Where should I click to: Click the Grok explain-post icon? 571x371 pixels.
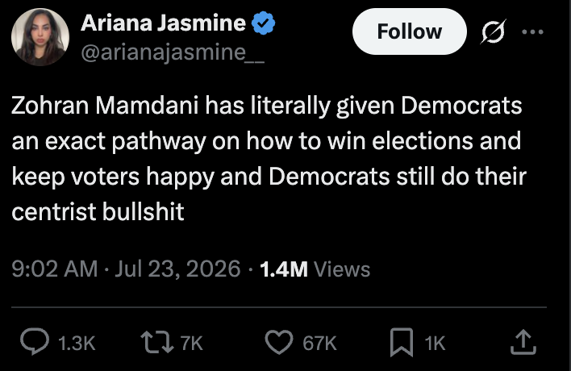click(493, 31)
